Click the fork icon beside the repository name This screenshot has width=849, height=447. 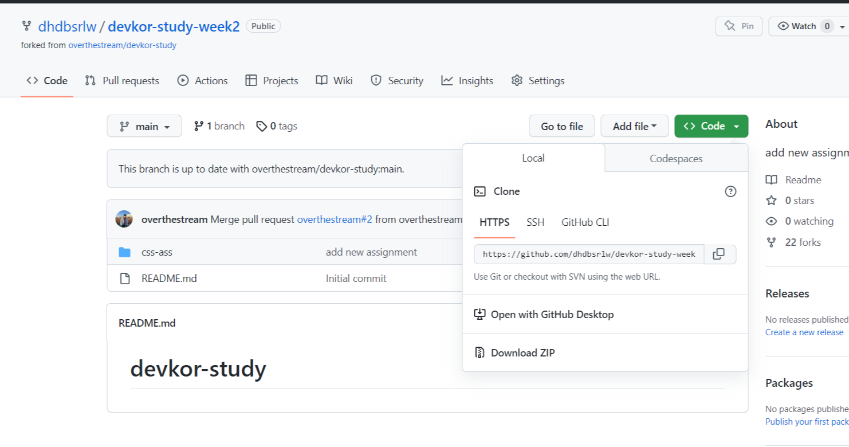[26, 26]
